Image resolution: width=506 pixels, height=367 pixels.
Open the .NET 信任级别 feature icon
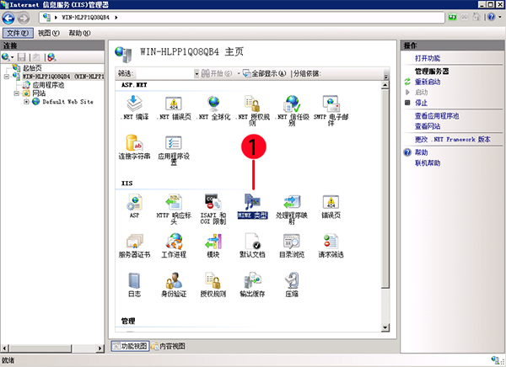292,110
